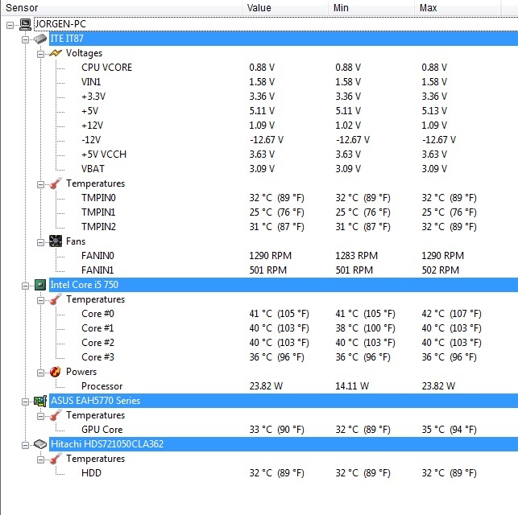The width and height of the screenshot is (518, 515).
Task: Click the Powers flame icon
Action: [56, 372]
